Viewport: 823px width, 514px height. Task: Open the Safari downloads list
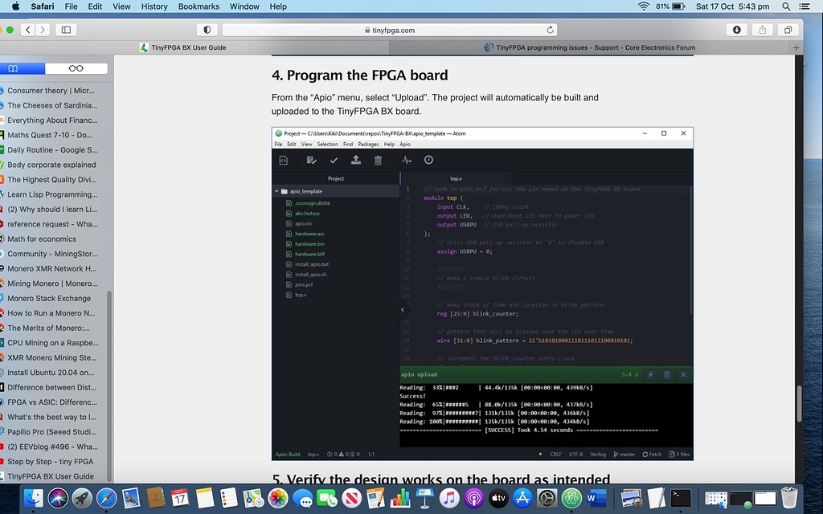pos(737,30)
